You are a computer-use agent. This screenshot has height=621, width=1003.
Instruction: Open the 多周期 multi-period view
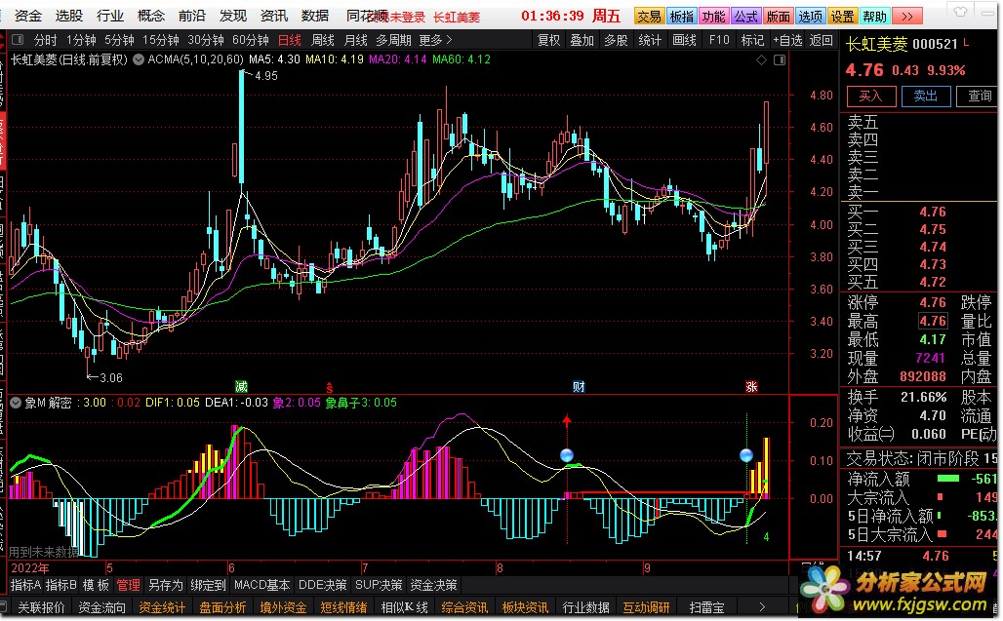point(393,40)
